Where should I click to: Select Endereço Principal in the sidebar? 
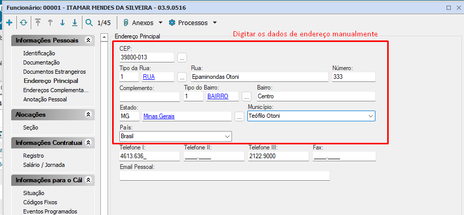(51, 81)
